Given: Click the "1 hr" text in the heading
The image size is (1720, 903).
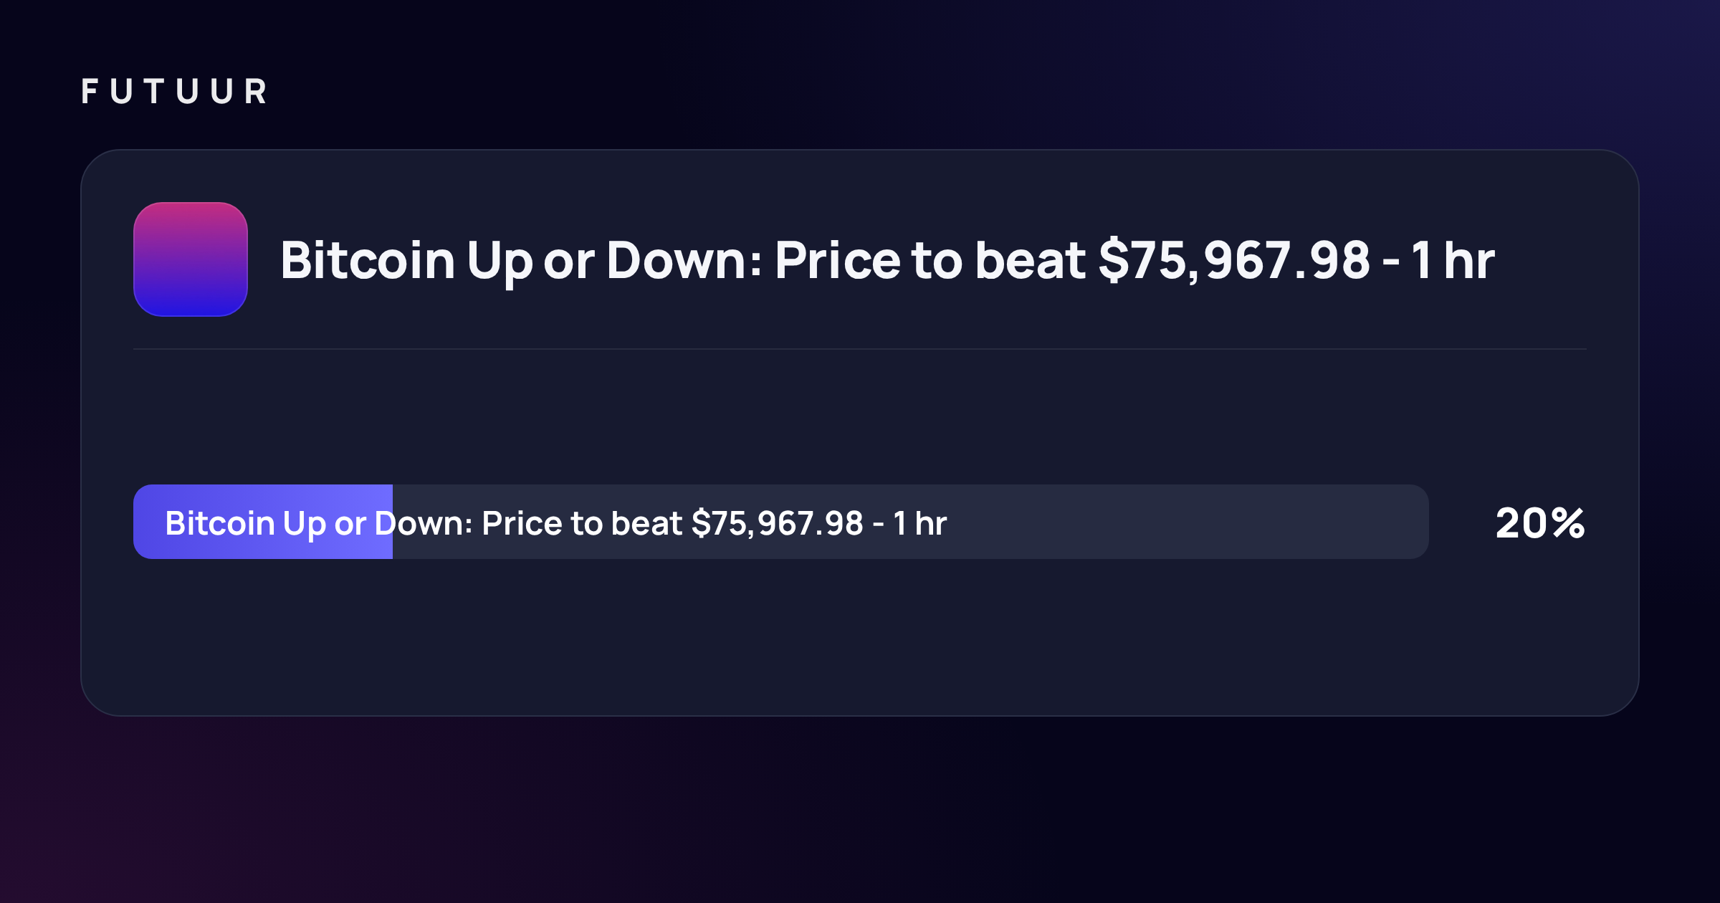Looking at the screenshot, I should click(1453, 260).
